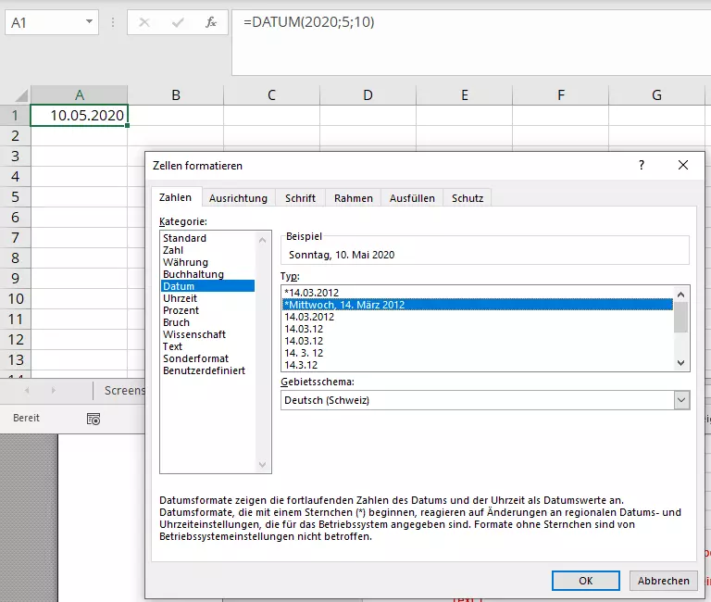Click the macro recording icon in status bar
The height and width of the screenshot is (602, 711).
[94, 419]
